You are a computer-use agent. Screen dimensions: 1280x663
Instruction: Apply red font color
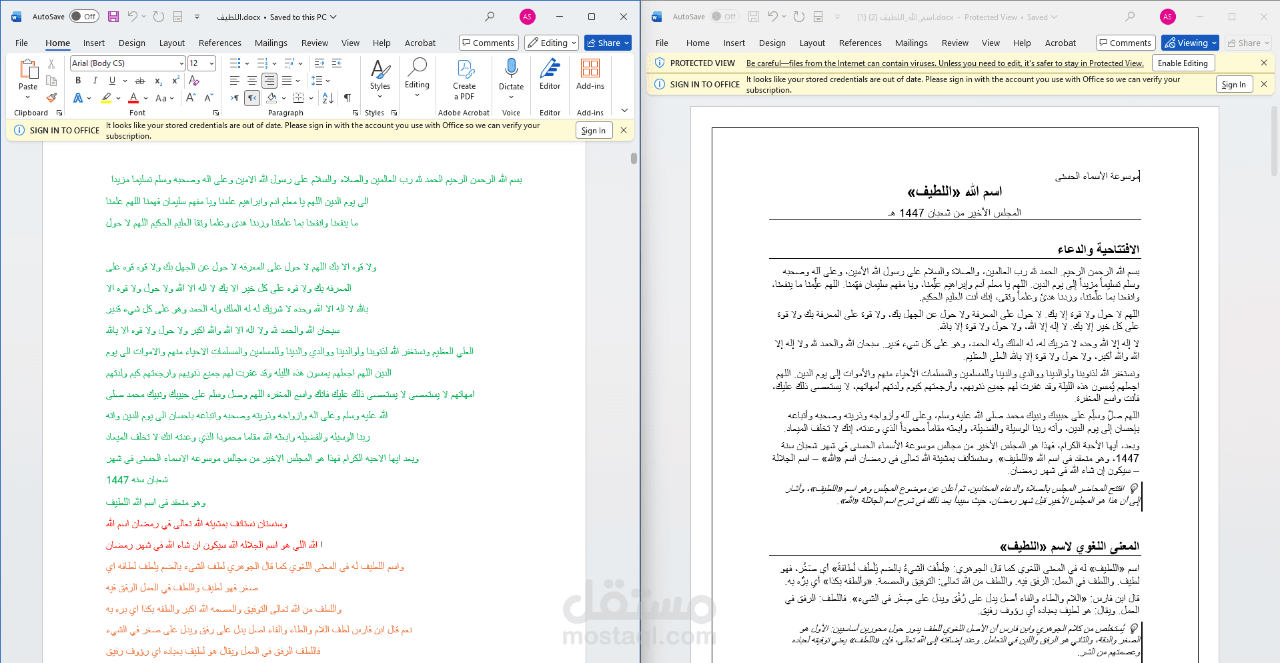[133, 98]
